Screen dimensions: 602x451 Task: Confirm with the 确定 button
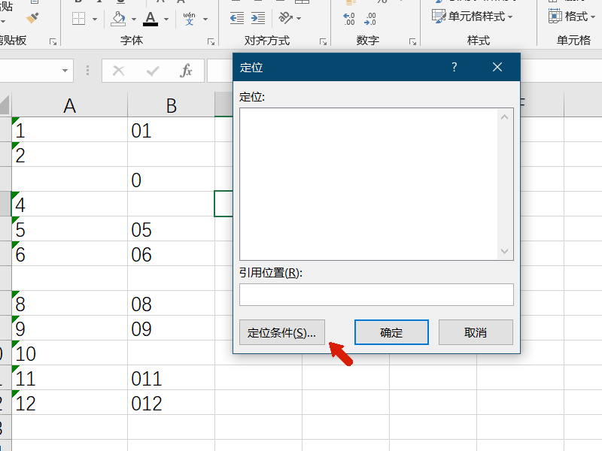[391, 331]
